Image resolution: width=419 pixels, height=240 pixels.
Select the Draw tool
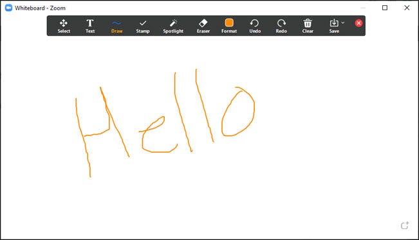coord(116,26)
